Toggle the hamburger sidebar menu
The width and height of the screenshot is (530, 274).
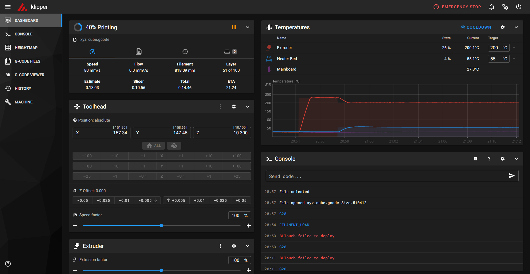(x=8, y=7)
